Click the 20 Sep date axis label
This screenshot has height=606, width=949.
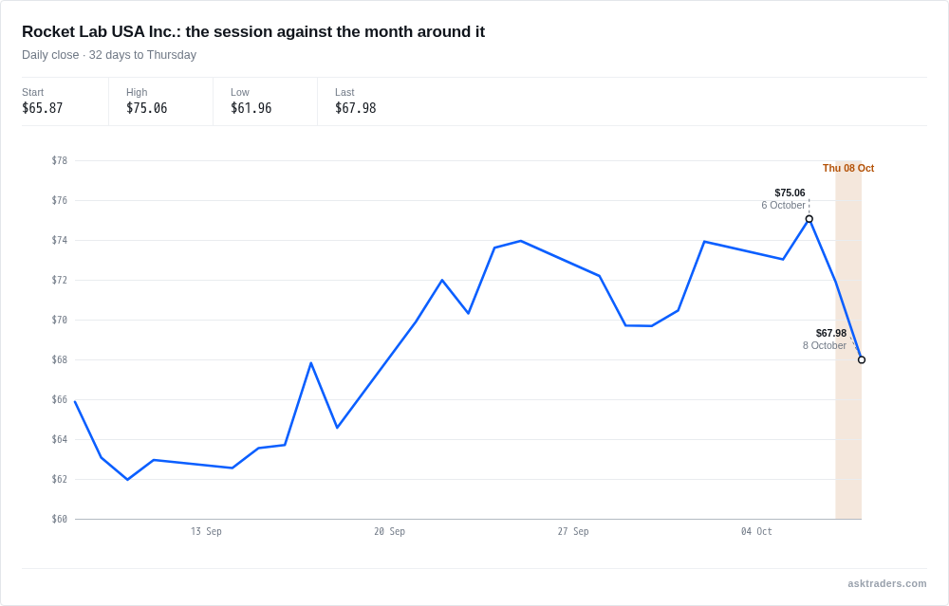(x=390, y=532)
